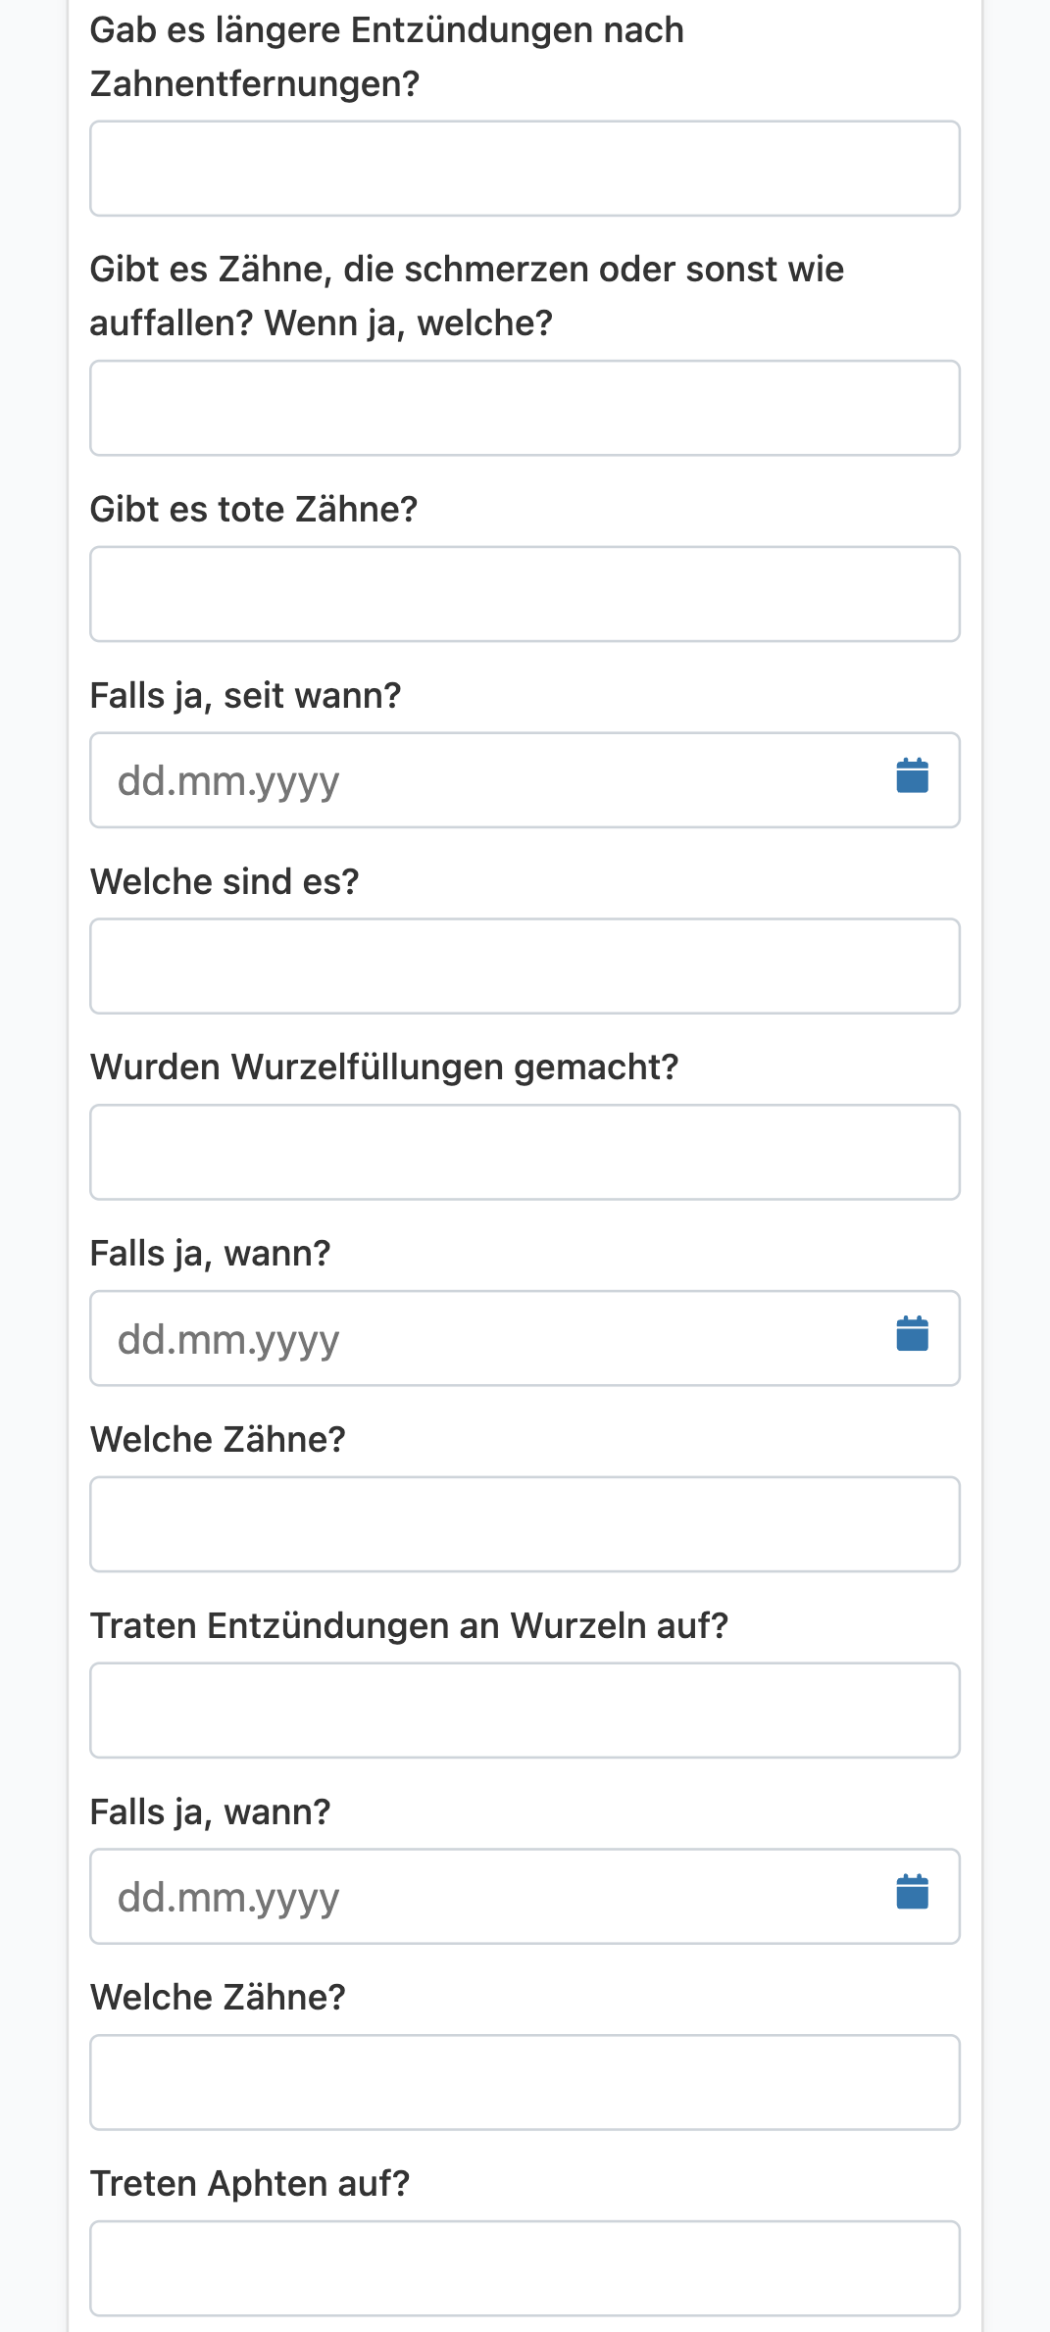
Task: Focus the 'Gab es längere Entzündungen' text field
Action: coord(525,169)
